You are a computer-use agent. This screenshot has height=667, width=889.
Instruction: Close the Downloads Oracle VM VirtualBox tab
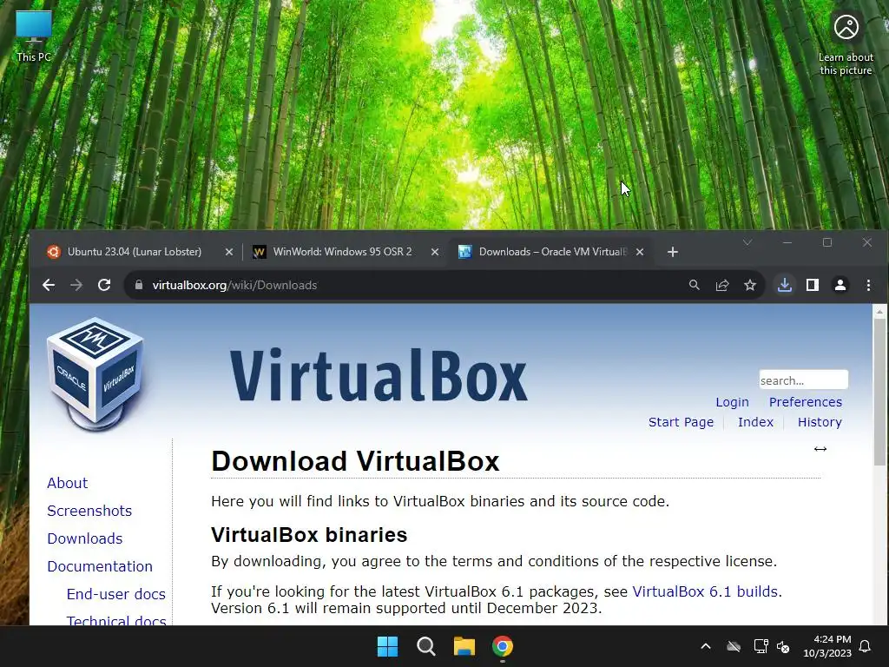(x=640, y=252)
